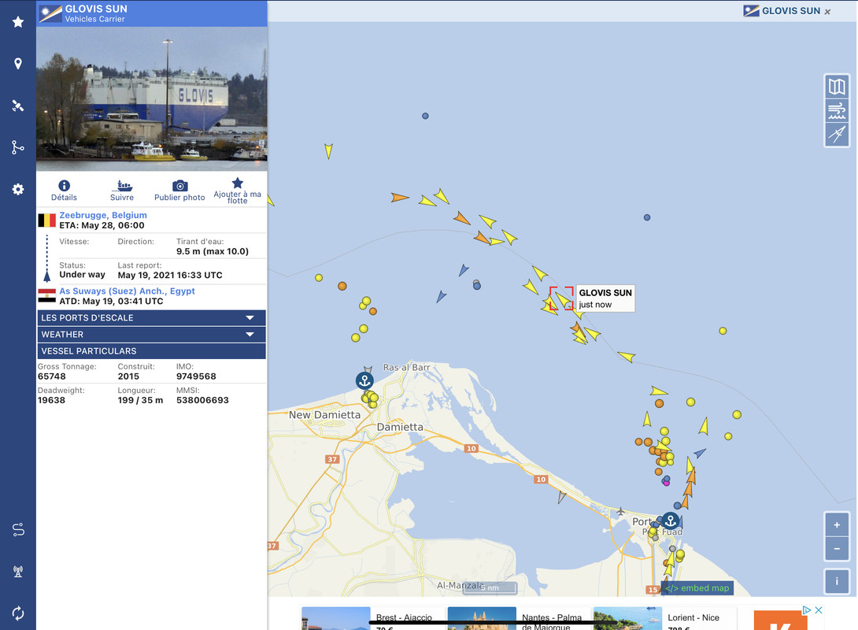Expand the WEATHER section arrow
The width and height of the screenshot is (858, 630).
click(x=250, y=335)
